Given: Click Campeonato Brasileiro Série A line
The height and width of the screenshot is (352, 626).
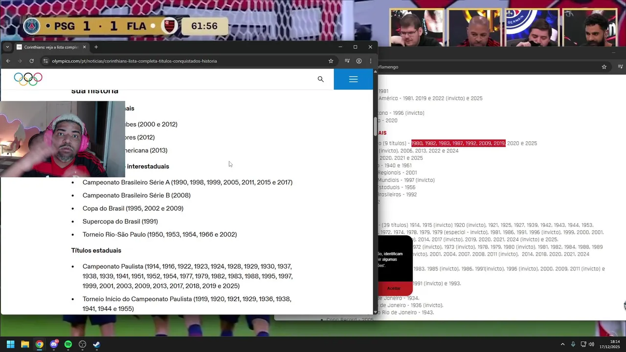Looking at the screenshot, I should click(x=187, y=182).
